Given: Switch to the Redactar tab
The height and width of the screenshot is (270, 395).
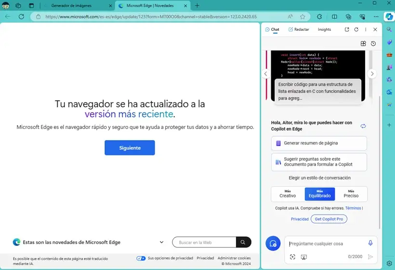Looking at the screenshot, I should pyautogui.click(x=299, y=29).
